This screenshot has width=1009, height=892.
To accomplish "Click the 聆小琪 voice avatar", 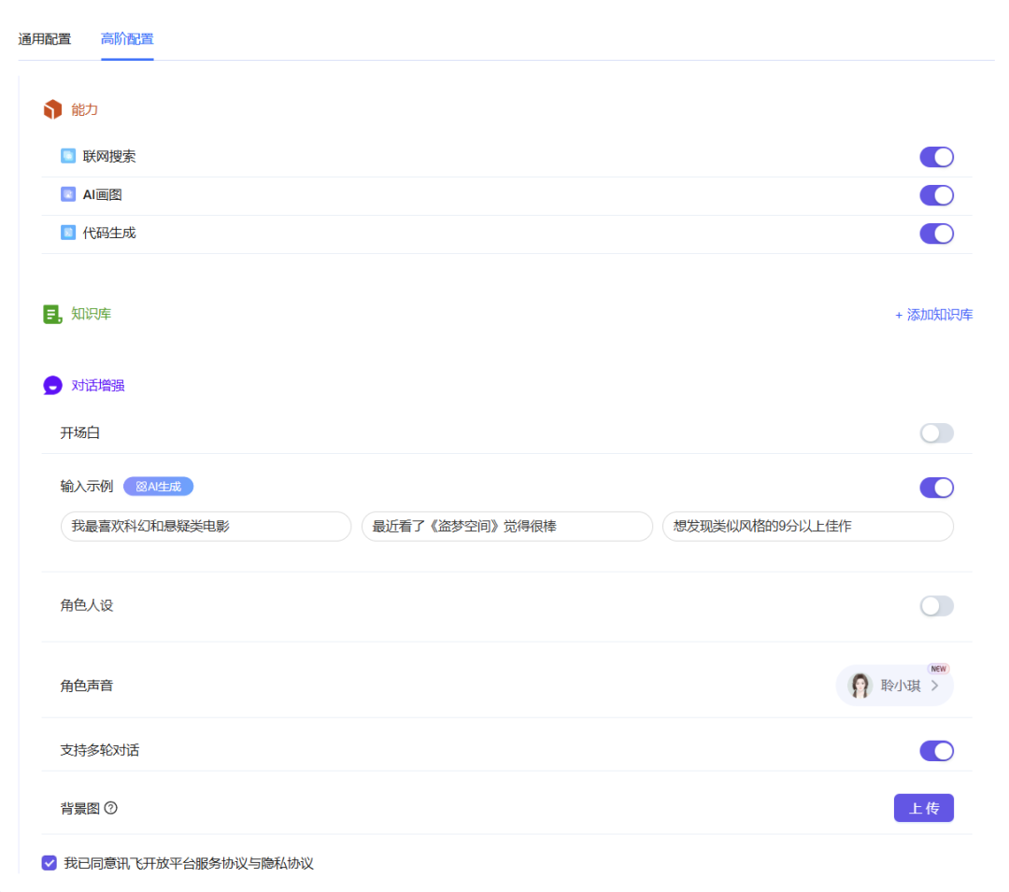I will click(x=860, y=686).
